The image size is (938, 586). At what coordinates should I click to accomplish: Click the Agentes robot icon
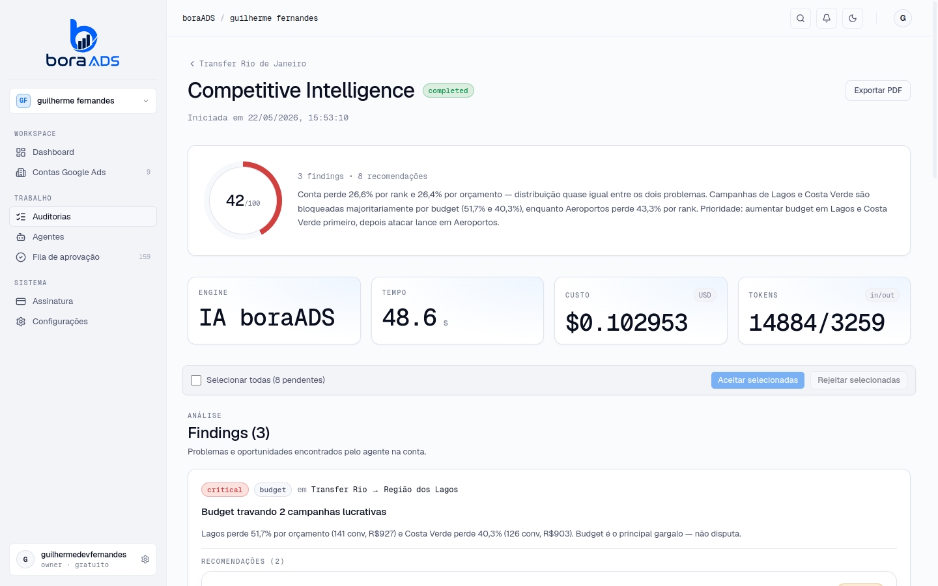pos(21,237)
